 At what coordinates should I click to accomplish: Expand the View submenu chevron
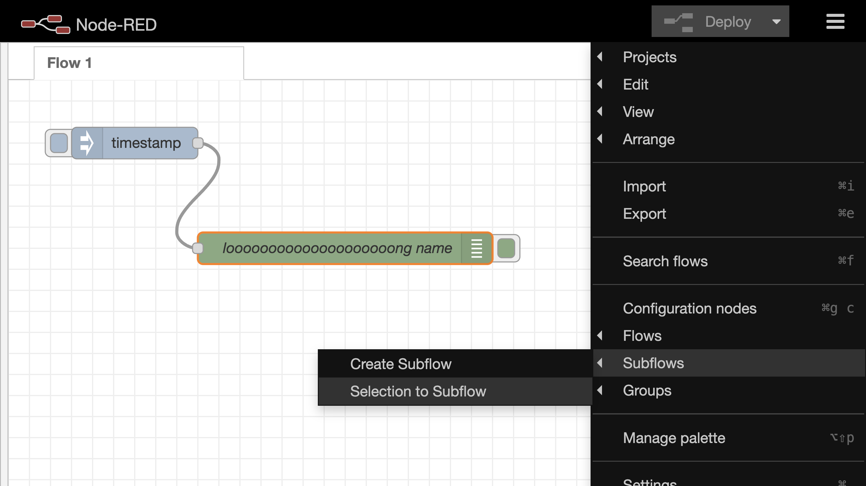coord(600,112)
